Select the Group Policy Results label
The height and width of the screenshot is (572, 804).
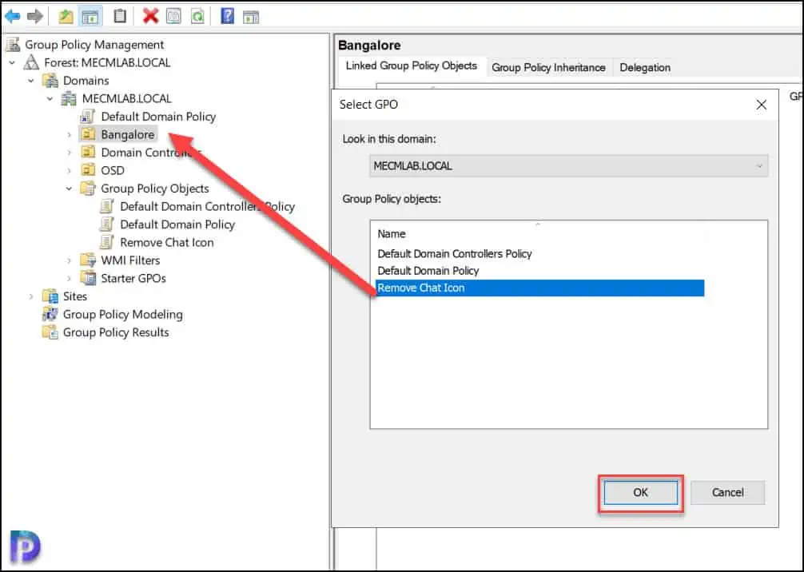tap(116, 332)
